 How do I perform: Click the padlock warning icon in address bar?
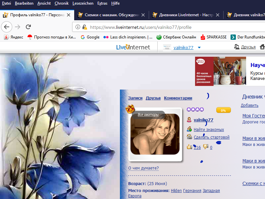point(85,27)
